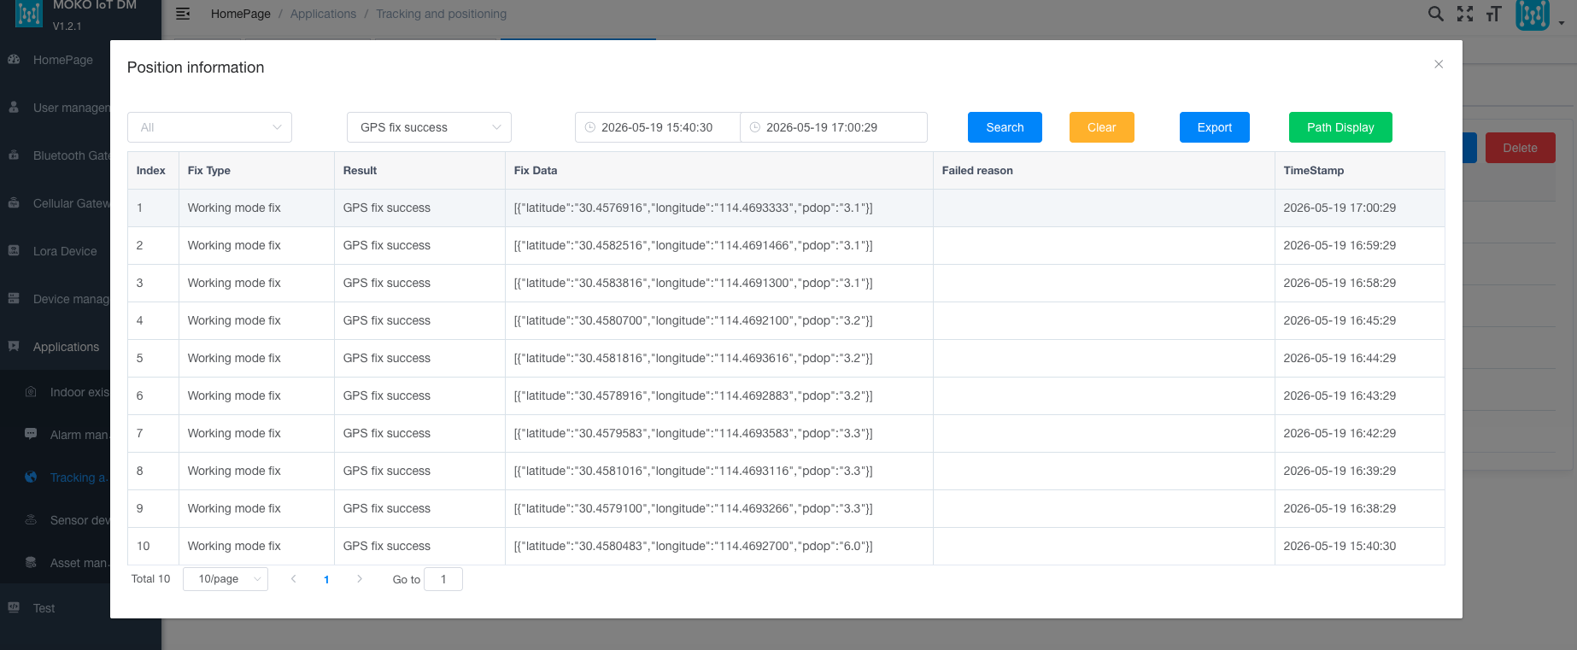Click clock icon in start time field
Screen dimensions: 1577x650
[589, 127]
